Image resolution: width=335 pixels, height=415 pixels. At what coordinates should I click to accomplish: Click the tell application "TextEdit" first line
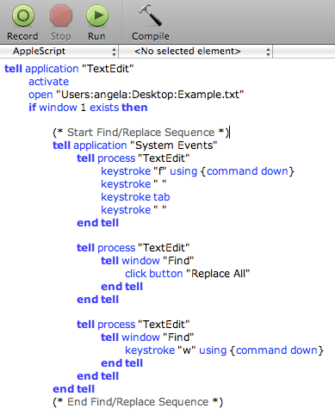[69, 69]
